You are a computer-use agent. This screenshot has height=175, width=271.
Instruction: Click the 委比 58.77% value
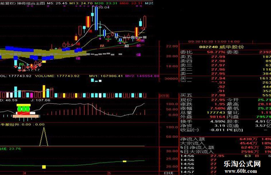click(x=216, y=52)
